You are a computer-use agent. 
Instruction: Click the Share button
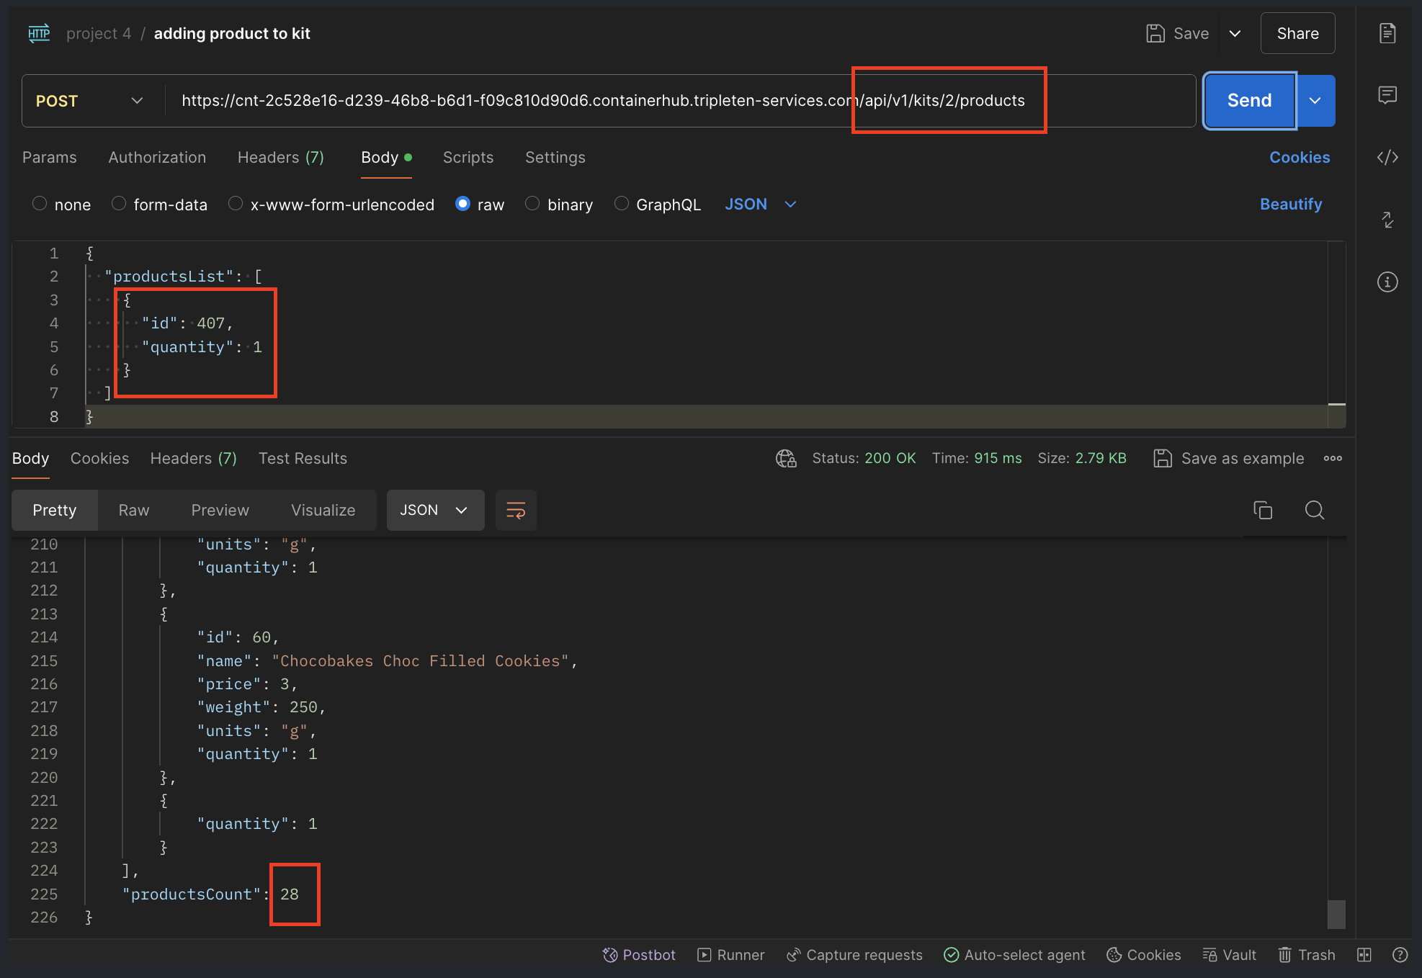(x=1298, y=33)
